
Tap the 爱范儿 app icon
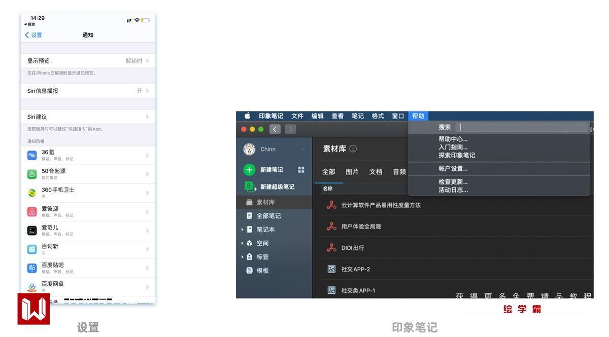(32, 231)
